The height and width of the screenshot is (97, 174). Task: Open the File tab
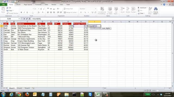point(4,5)
